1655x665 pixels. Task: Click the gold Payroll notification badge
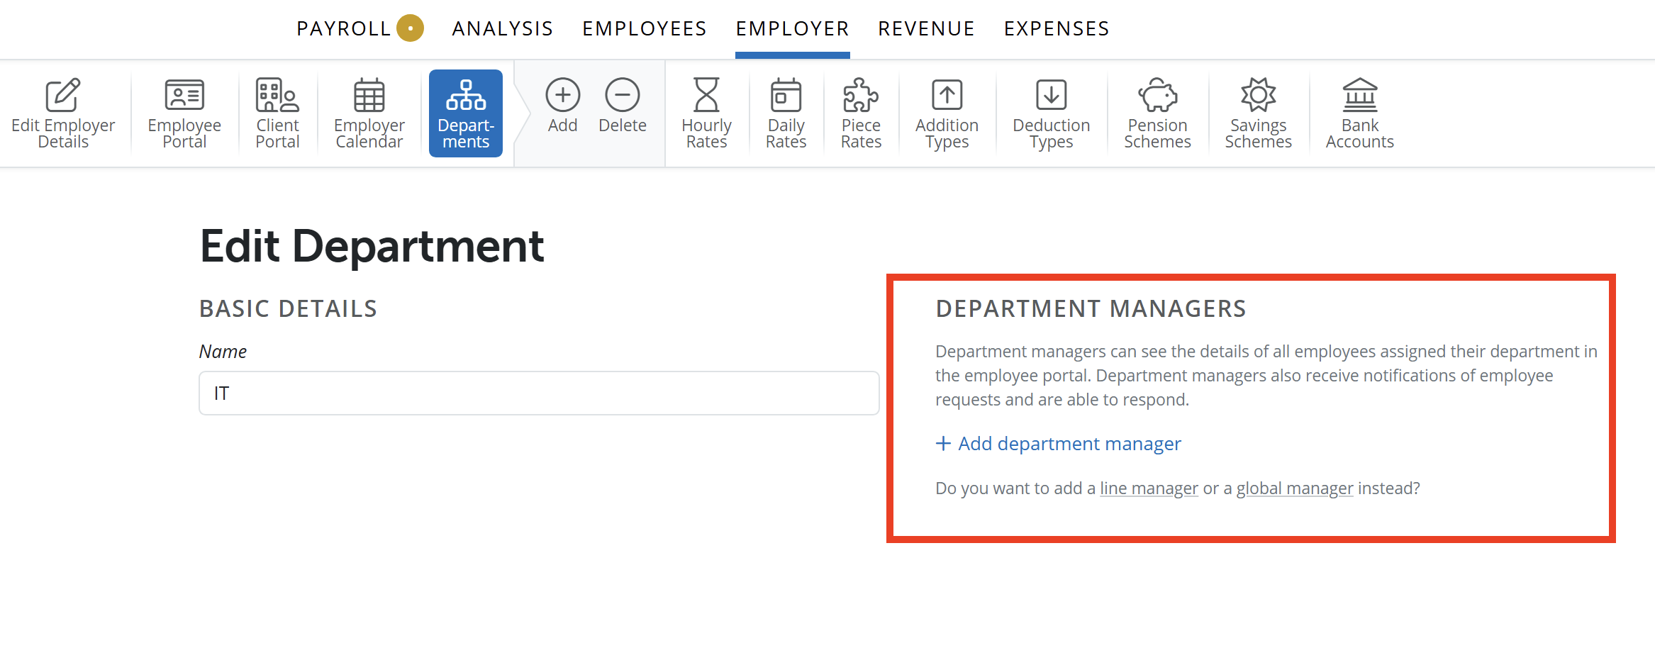point(410,28)
